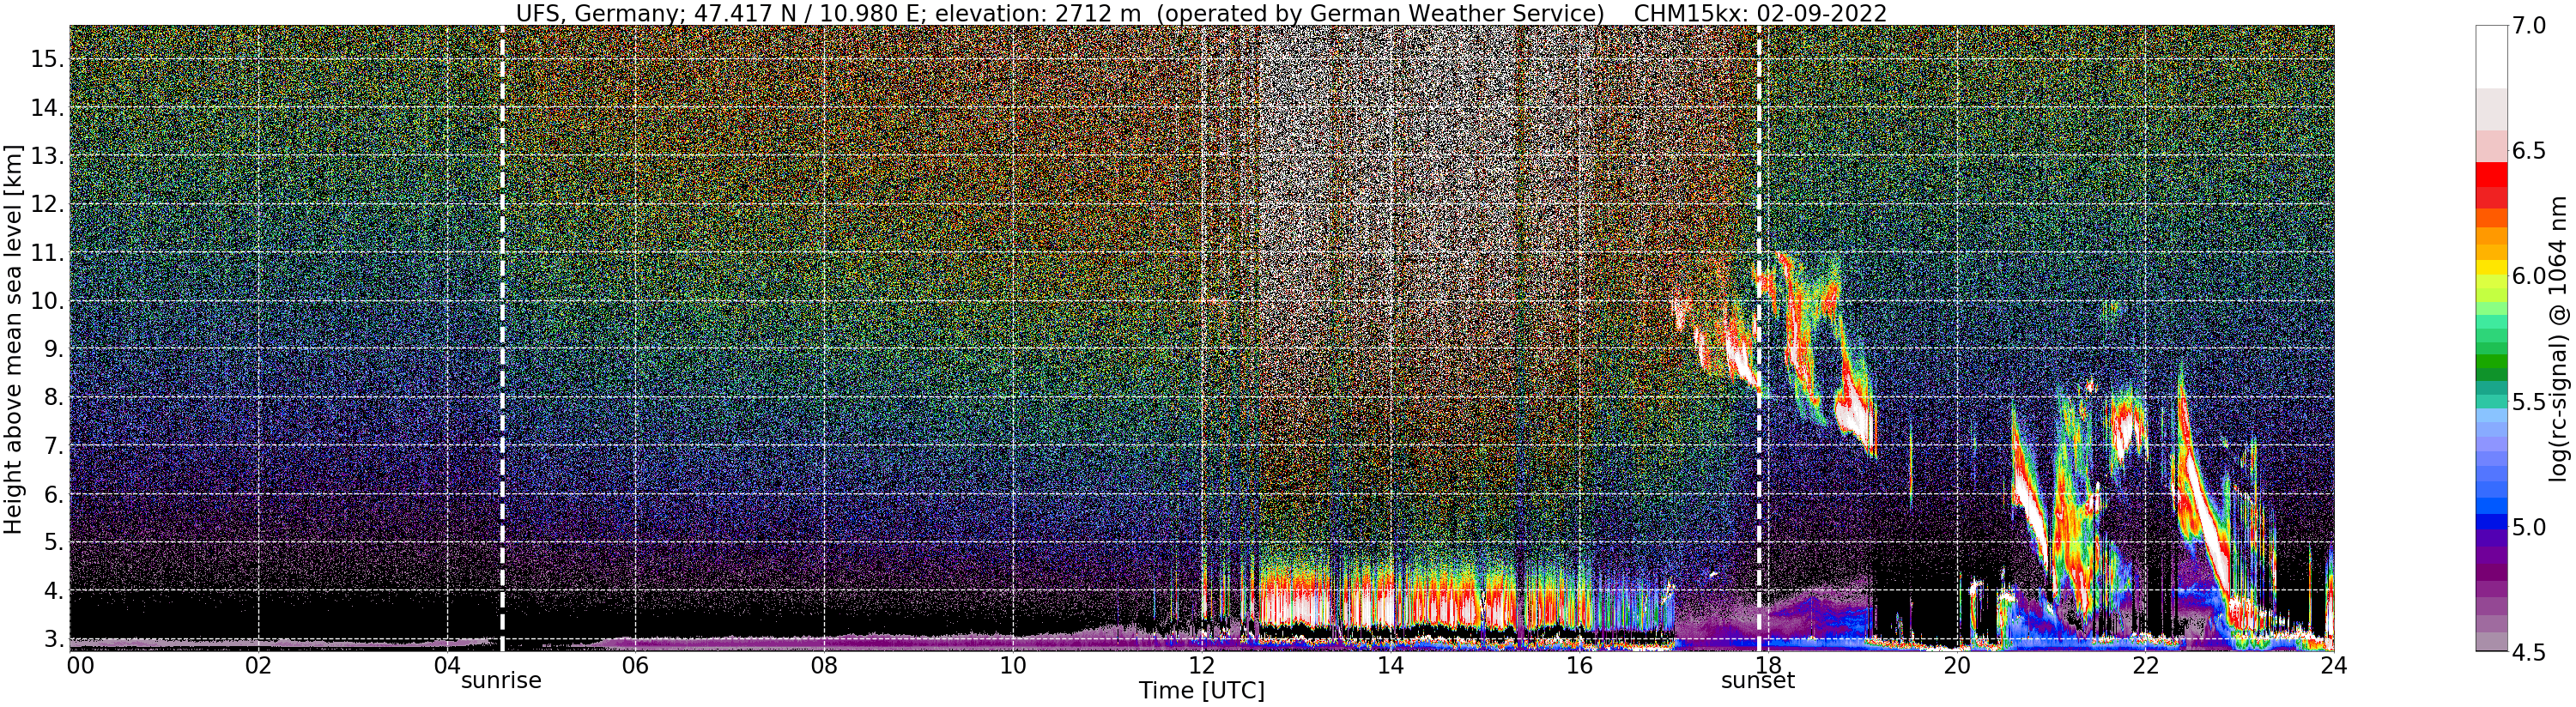Viewport: 2576px width, 707px height.
Task: Click the dashed sunset marker line
Action: 1759,338
